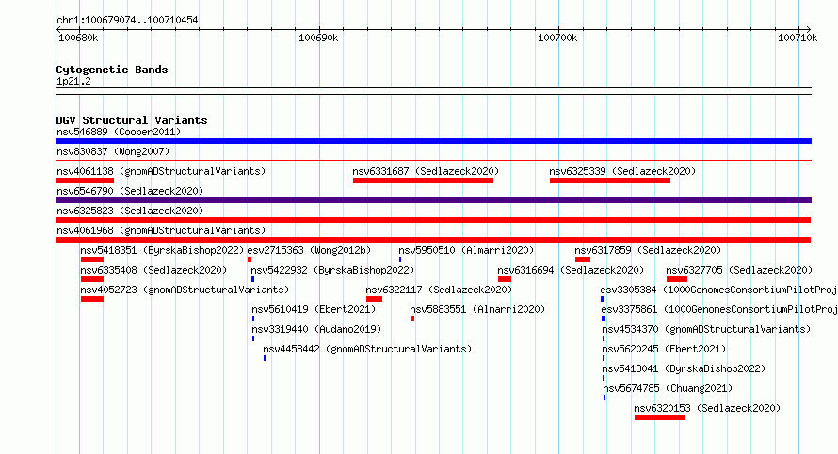Click the chr1:100679074..100710454 coordinate label

click(127, 20)
